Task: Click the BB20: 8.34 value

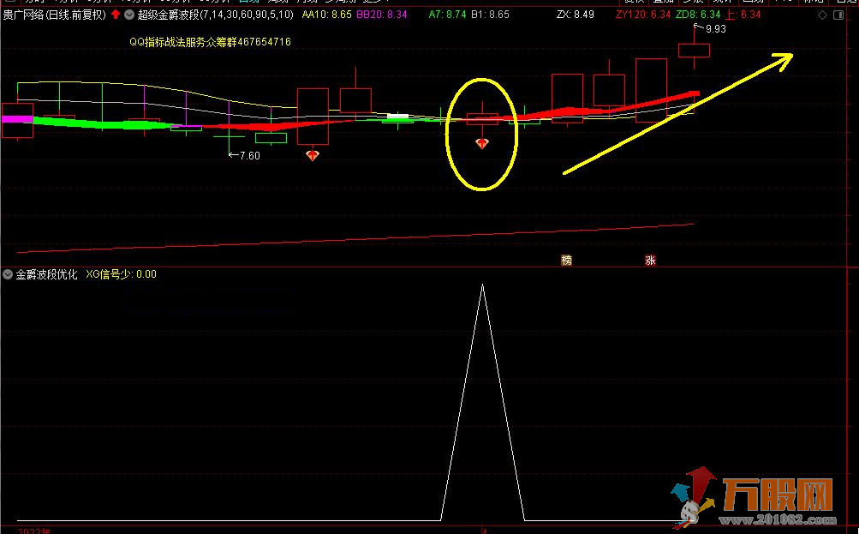Action: pyautogui.click(x=382, y=15)
